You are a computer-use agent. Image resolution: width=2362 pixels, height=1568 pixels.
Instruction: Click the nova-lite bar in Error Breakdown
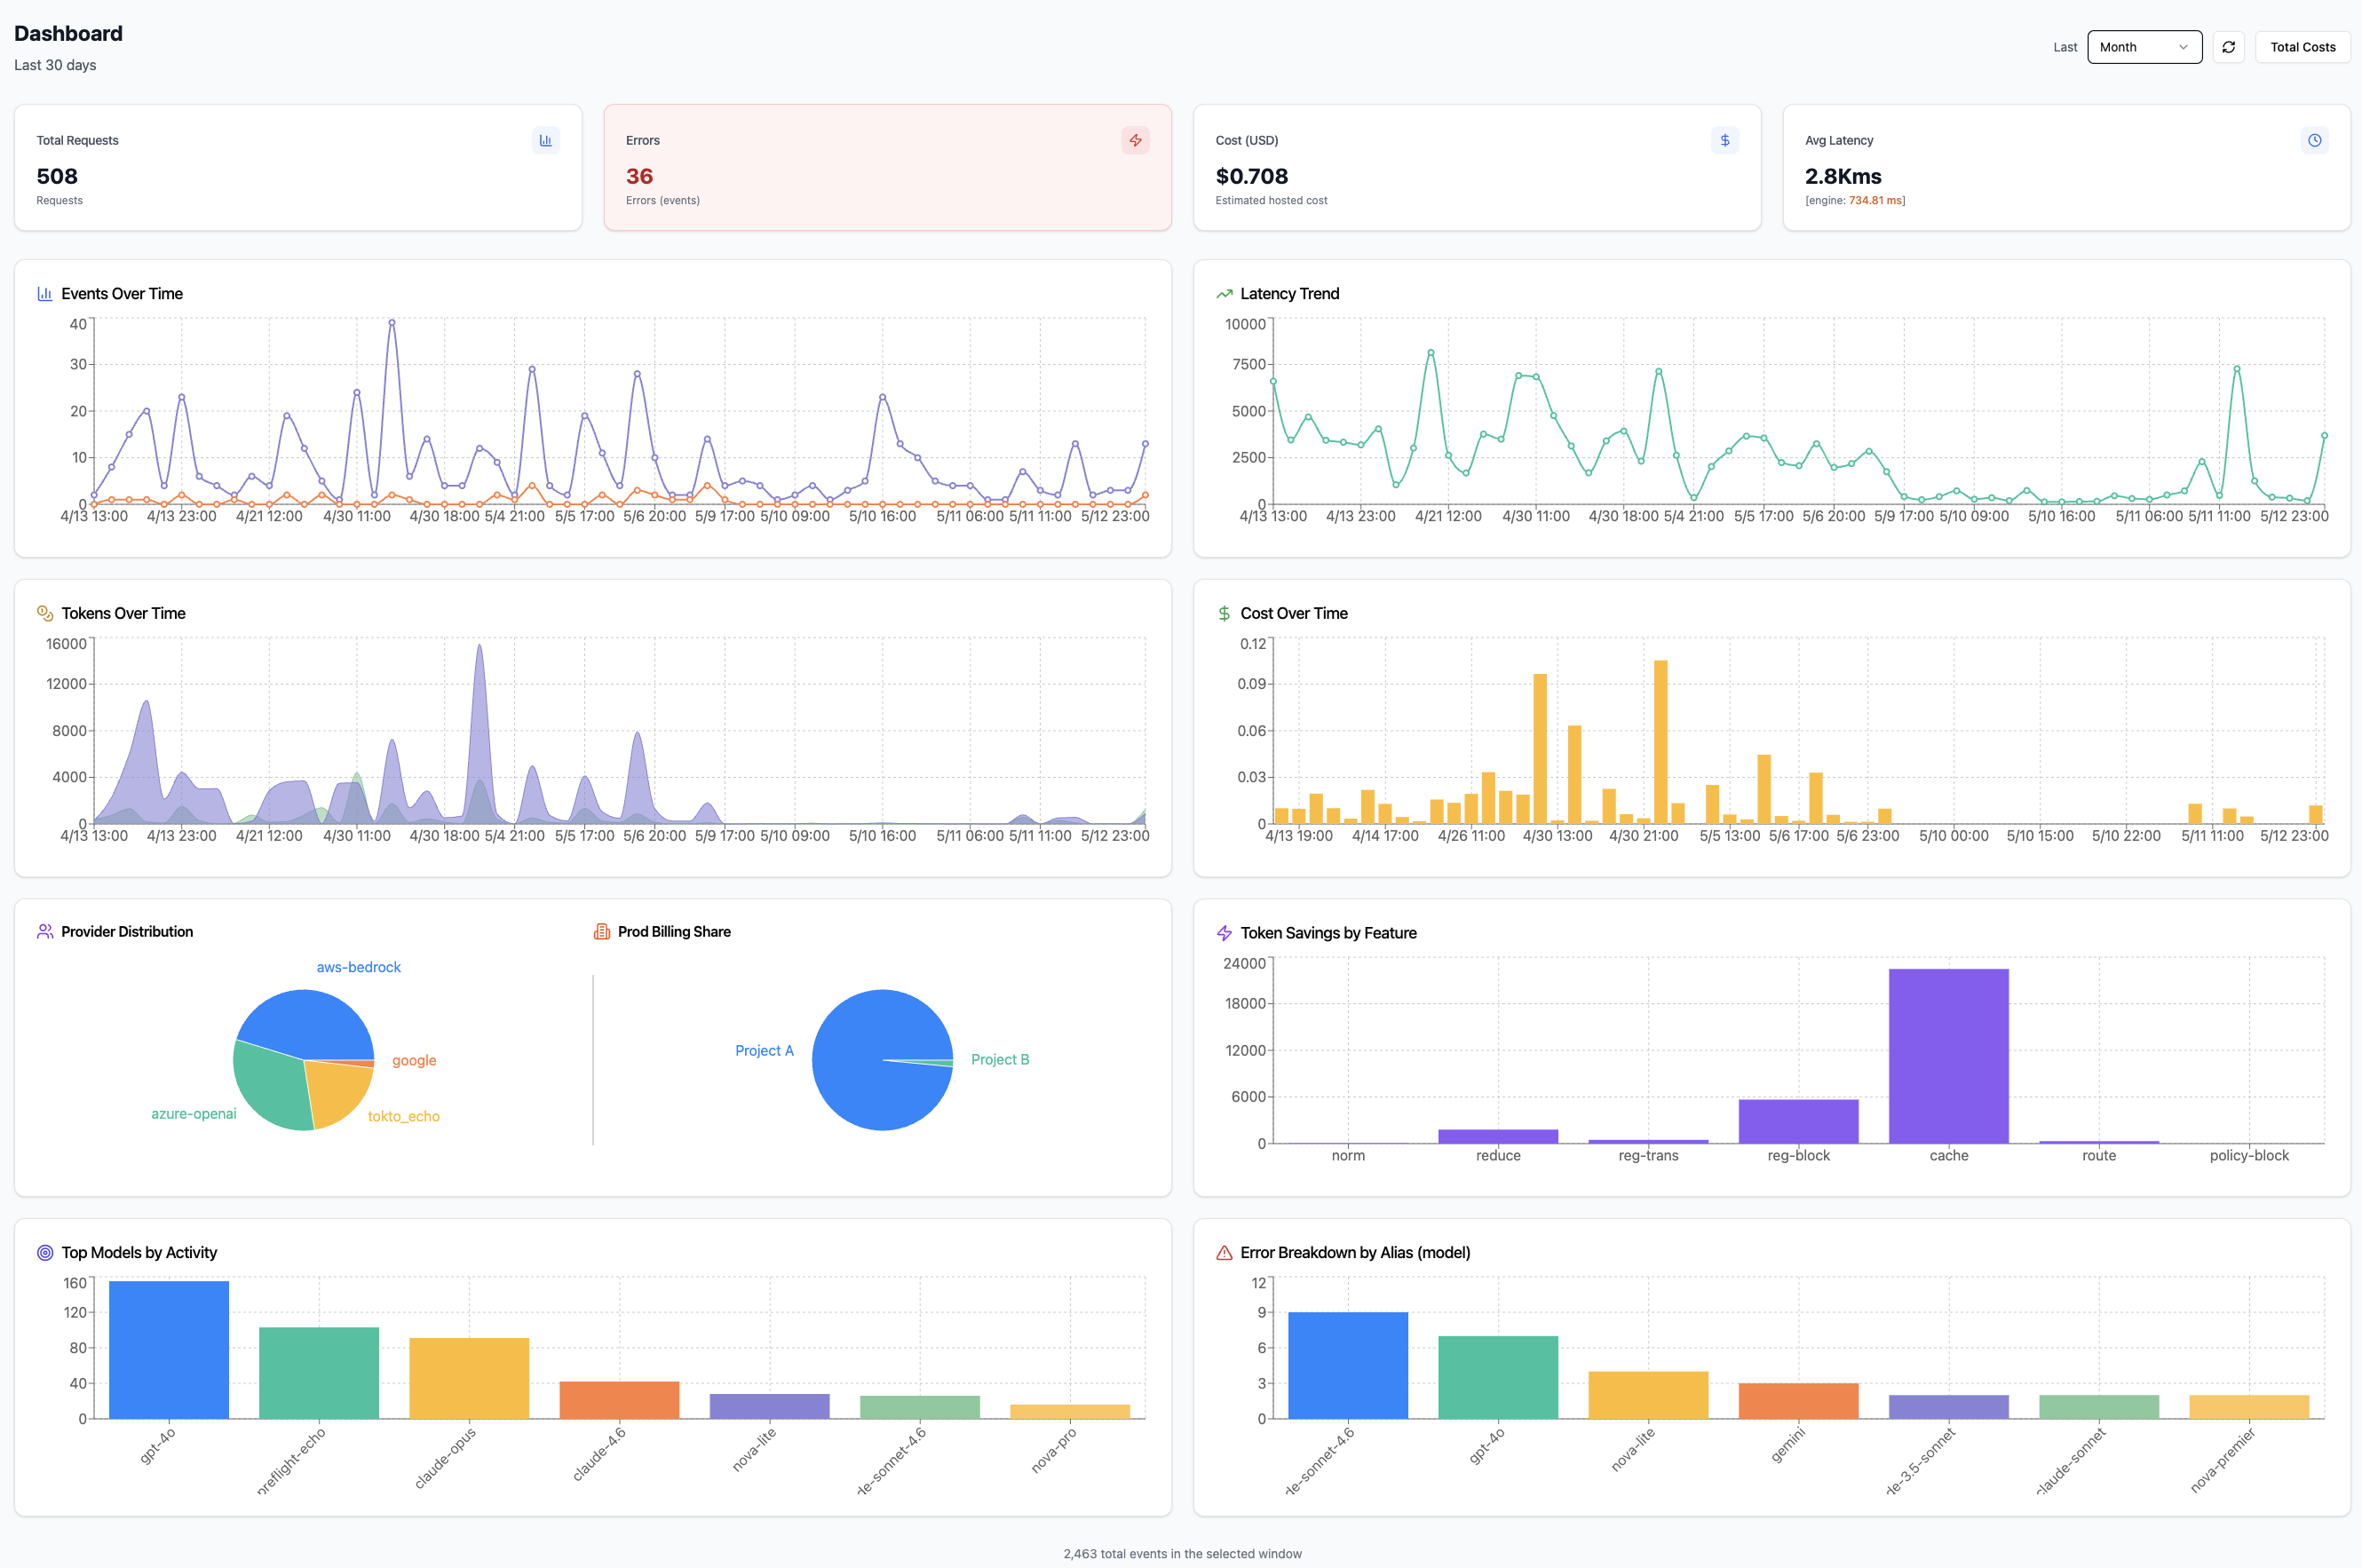pos(1648,1395)
